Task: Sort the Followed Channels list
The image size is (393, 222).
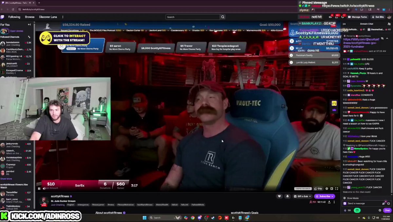Action: point(29,37)
